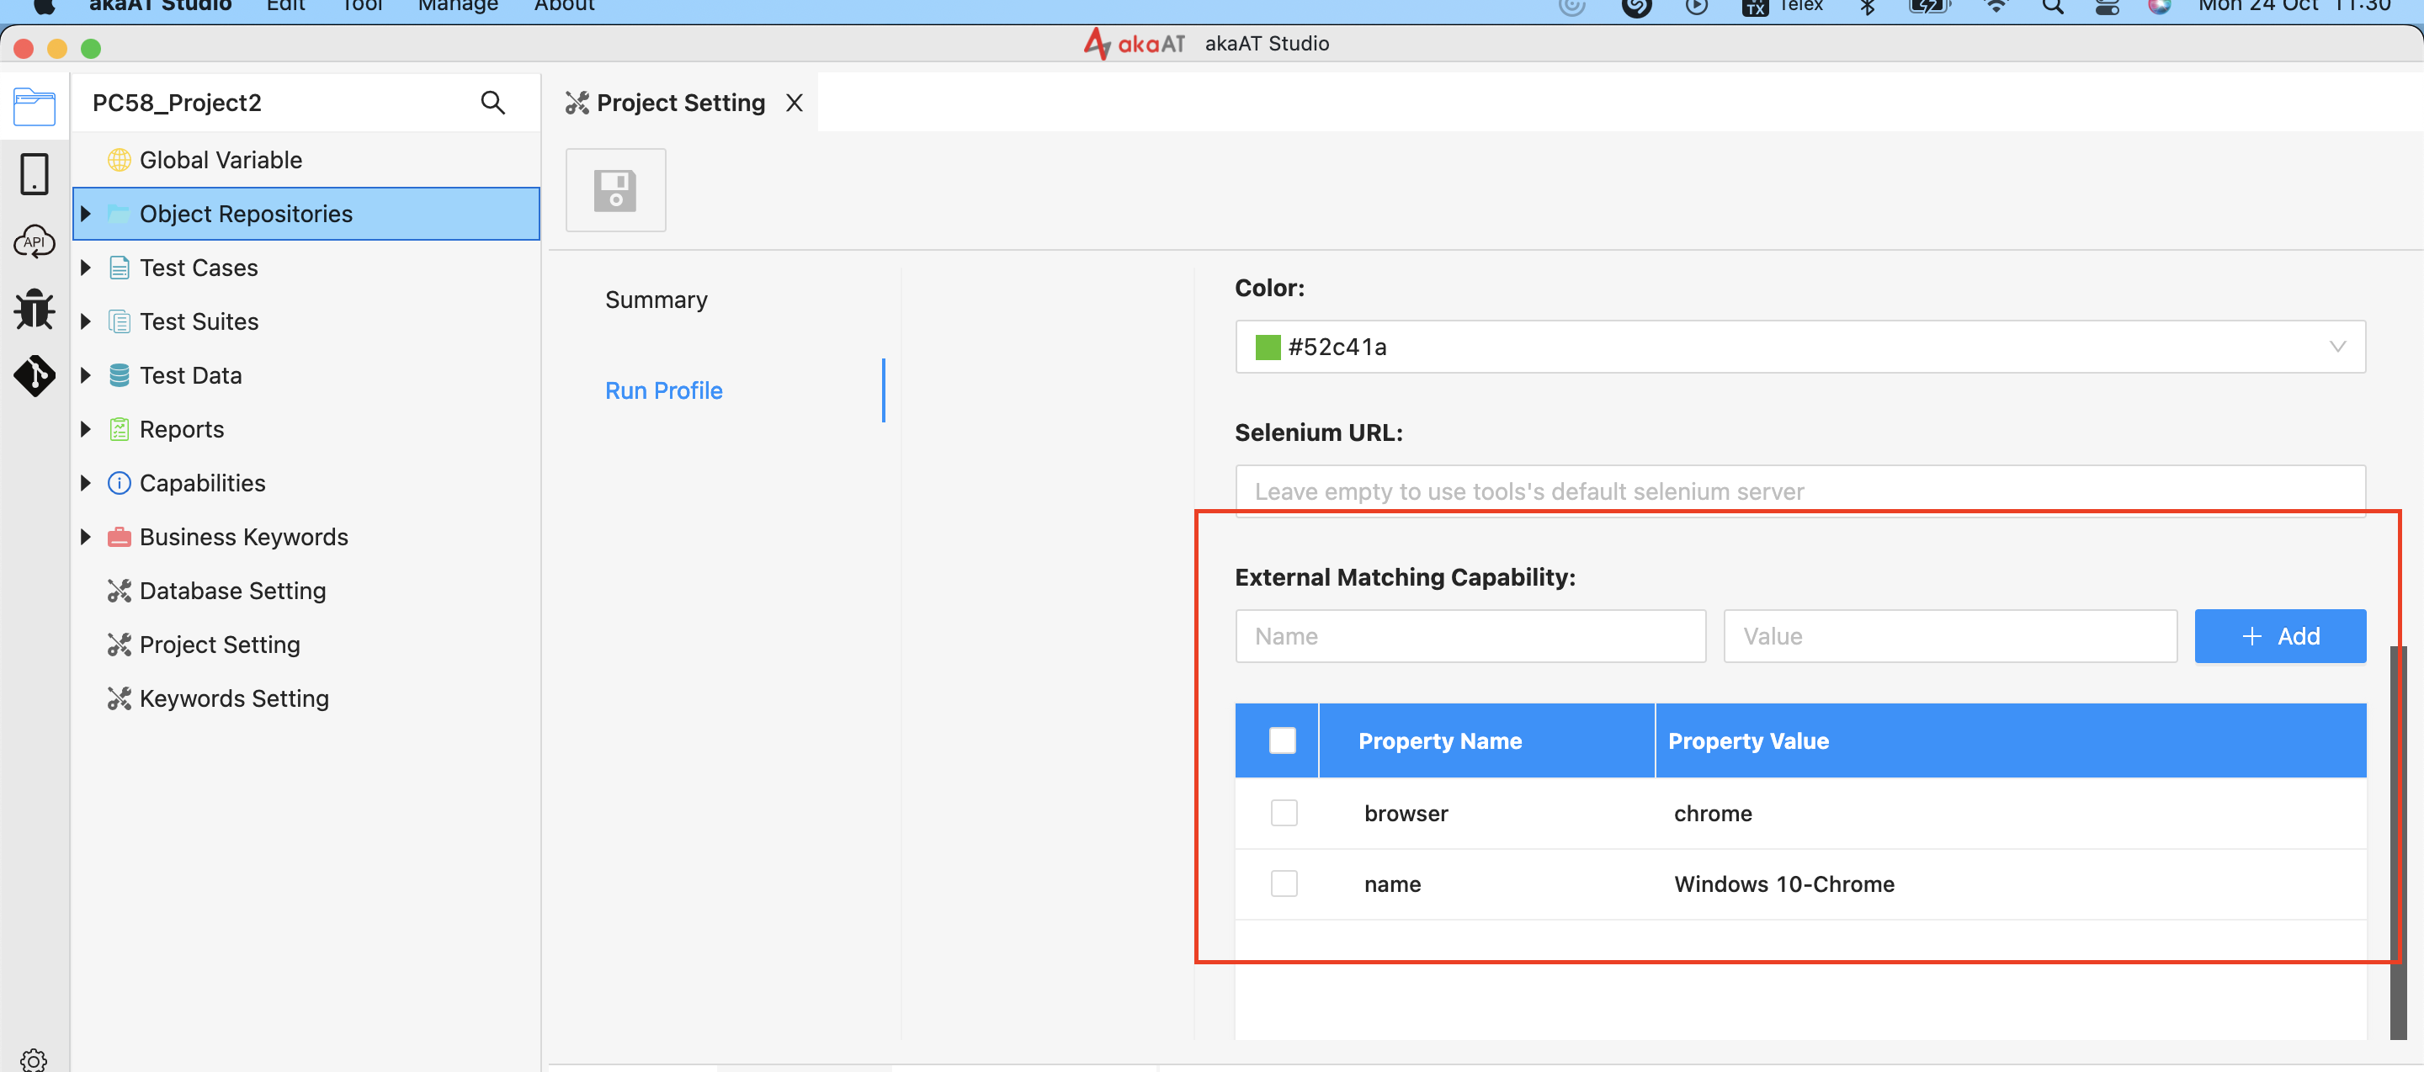
Task: Open macOS Spotlight search in menu bar
Action: pyautogui.click(x=2052, y=7)
